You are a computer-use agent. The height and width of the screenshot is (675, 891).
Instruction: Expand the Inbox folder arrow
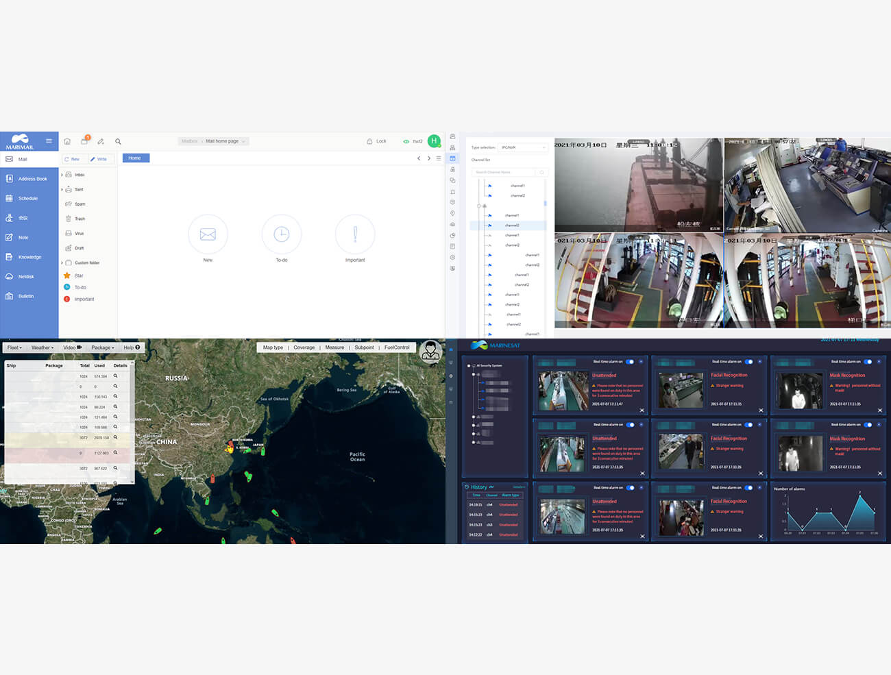[62, 175]
